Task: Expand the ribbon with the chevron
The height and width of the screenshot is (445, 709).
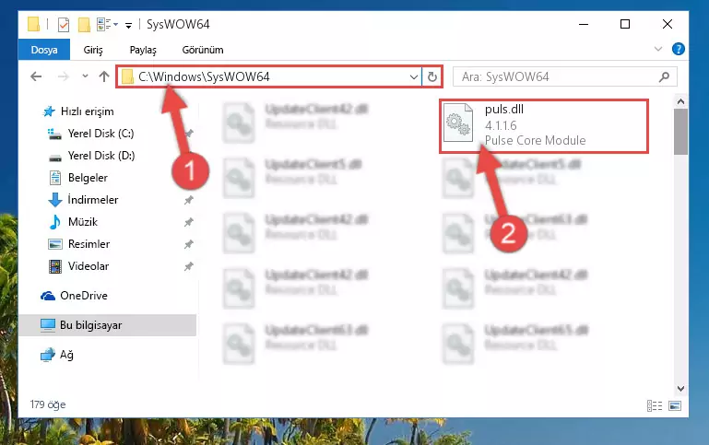Action: click(658, 49)
